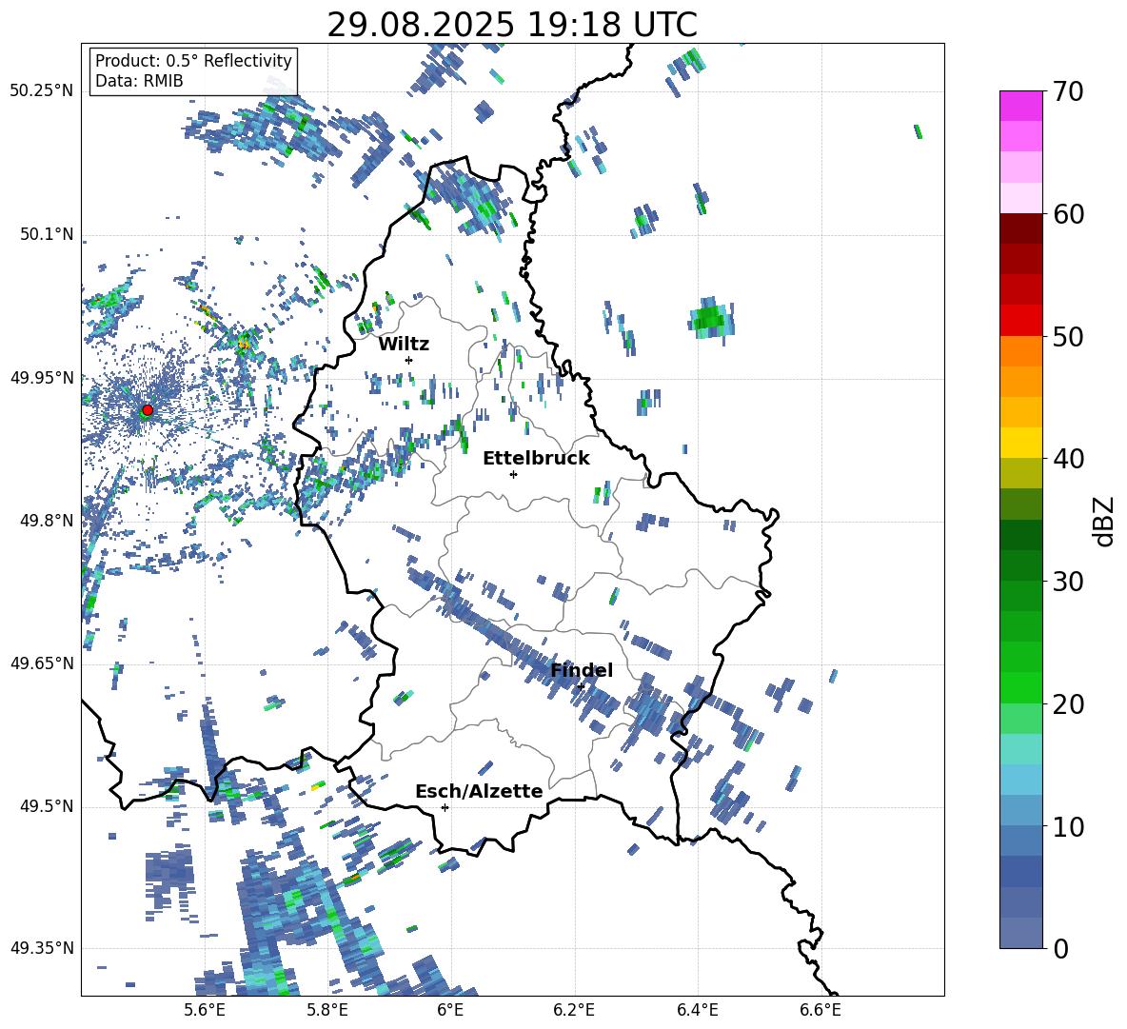Click the cross marker at Esch/Alzette
This screenshot has height=1029, width=1127.
445,807
